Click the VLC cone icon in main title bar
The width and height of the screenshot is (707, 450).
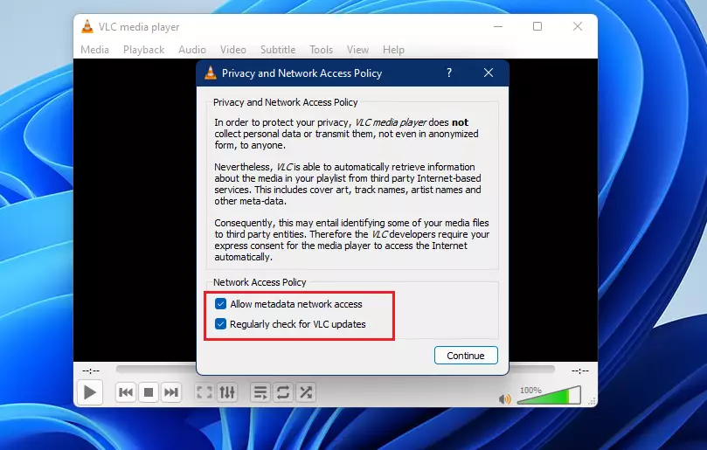point(87,26)
